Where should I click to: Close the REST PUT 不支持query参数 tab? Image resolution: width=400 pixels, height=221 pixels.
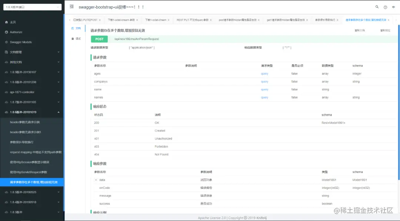211,20
